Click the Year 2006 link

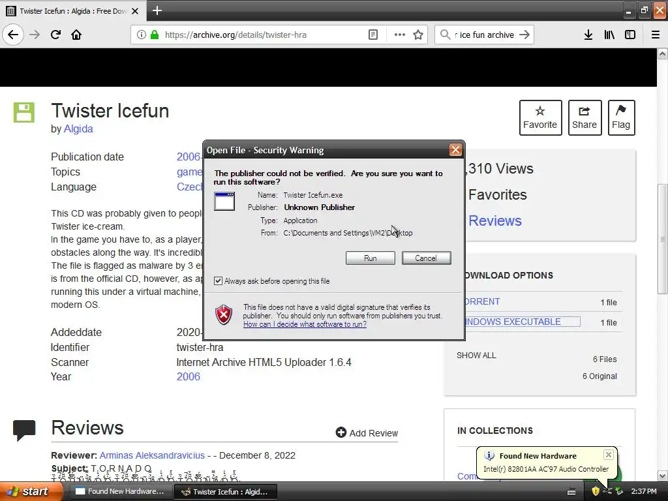(x=189, y=376)
